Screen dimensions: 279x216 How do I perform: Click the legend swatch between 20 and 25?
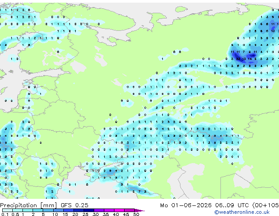point(79,210)
